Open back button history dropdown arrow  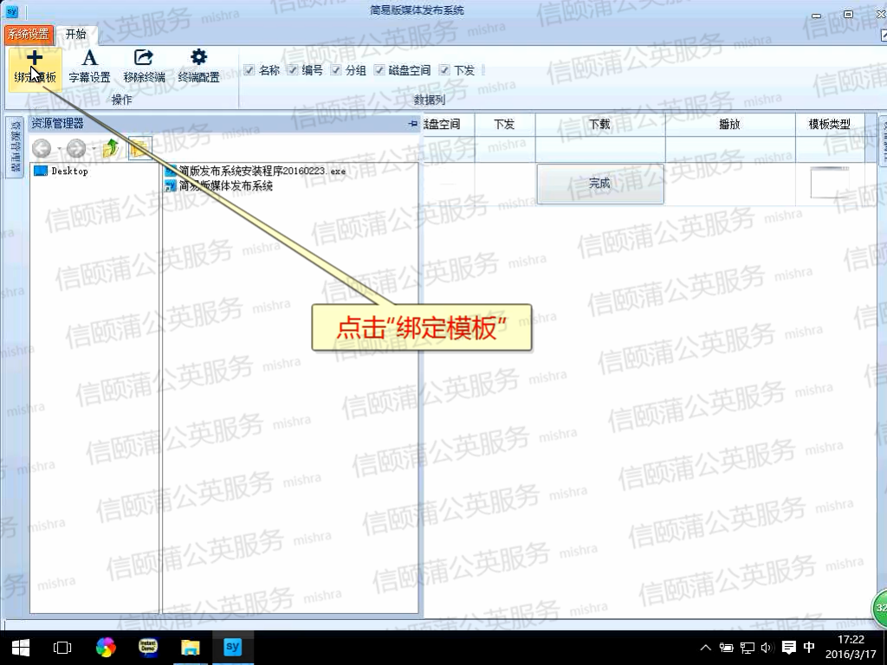60,150
